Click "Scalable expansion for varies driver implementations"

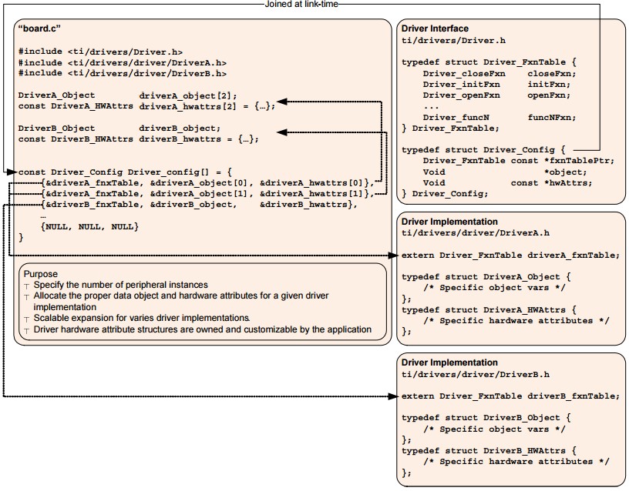coord(142,318)
